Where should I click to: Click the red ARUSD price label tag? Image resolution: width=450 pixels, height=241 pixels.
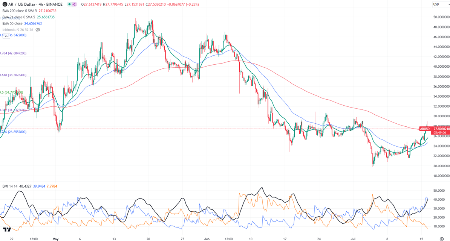(x=425, y=129)
